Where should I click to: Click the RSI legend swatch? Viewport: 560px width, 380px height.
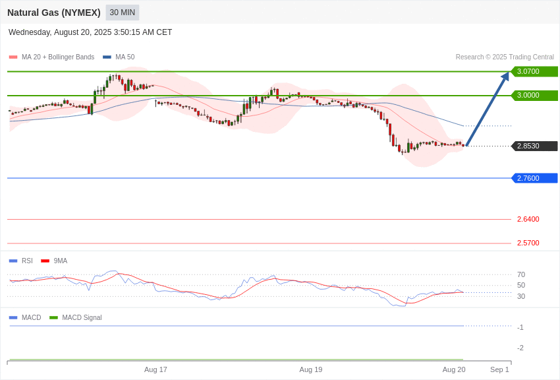point(13,261)
